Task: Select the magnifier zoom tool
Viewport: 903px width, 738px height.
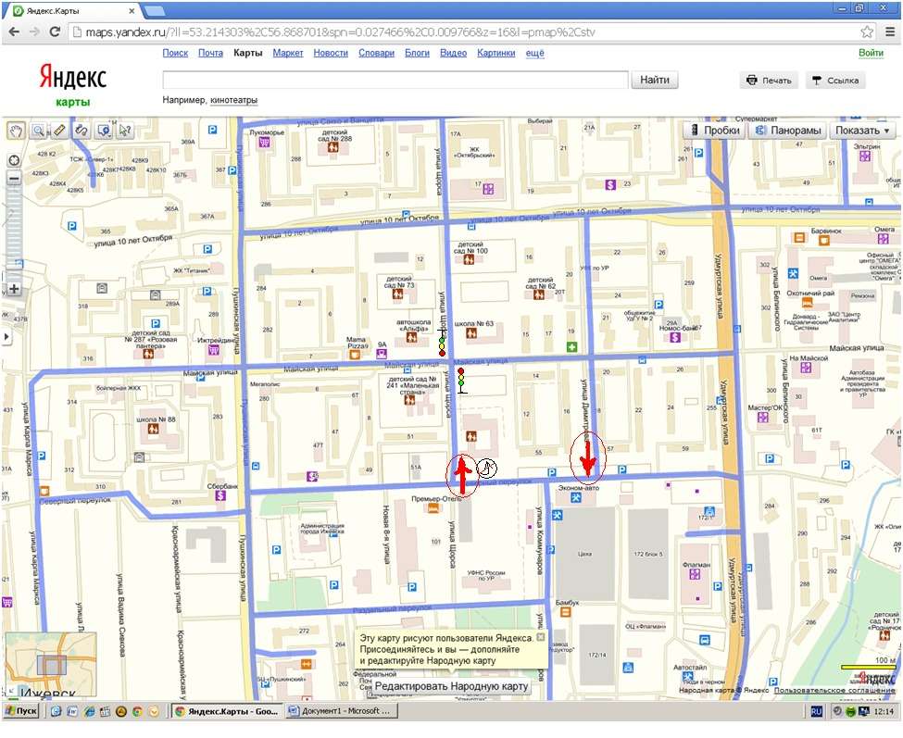Action: tap(39, 131)
